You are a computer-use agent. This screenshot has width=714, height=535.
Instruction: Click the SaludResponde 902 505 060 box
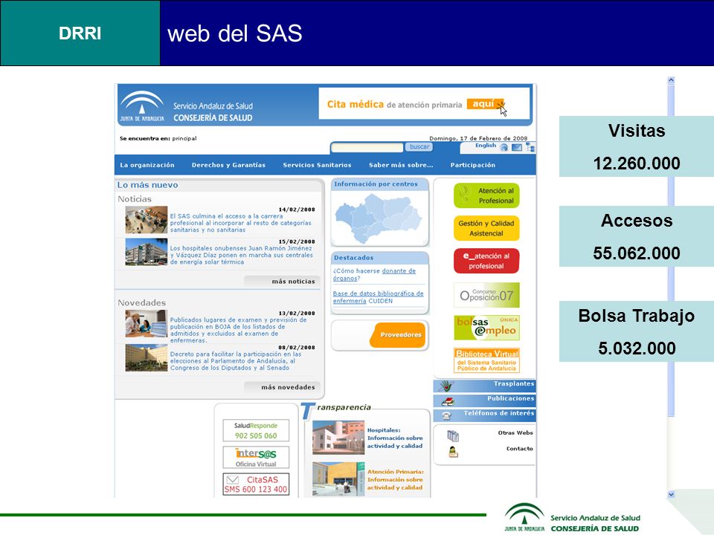[x=256, y=430]
